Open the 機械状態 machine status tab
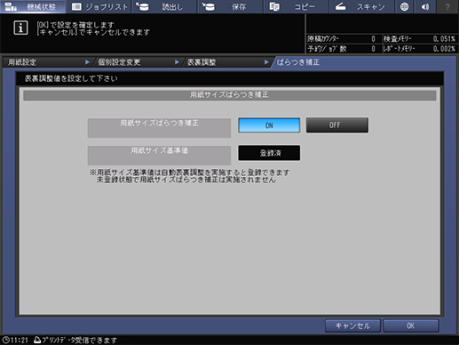Viewport: 459px width, 345px height. pyautogui.click(x=33, y=6)
